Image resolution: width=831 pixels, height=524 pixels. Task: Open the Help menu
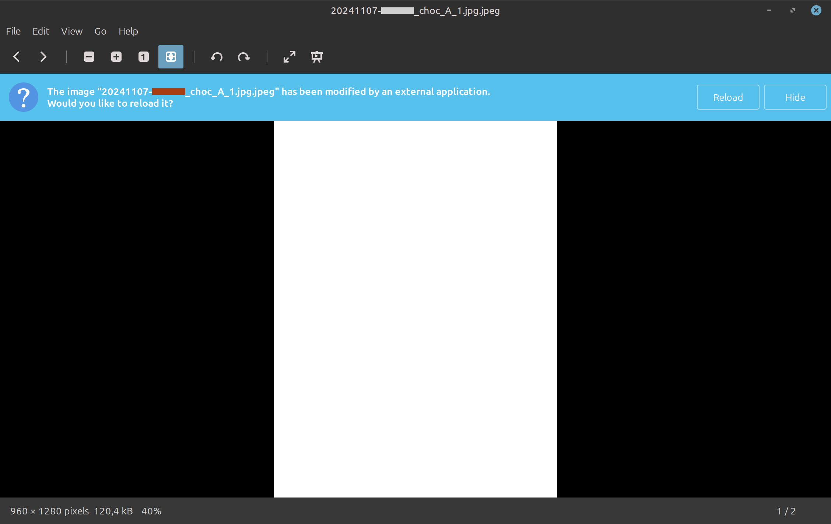coord(128,31)
